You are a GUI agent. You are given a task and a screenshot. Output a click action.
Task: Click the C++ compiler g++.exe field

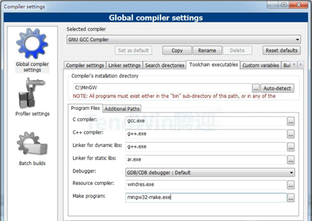point(206,134)
